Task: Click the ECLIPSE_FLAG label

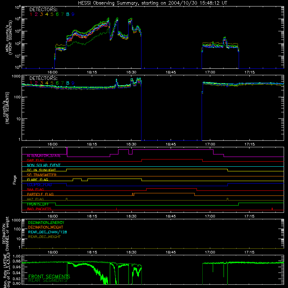Action: click(39, 185)
